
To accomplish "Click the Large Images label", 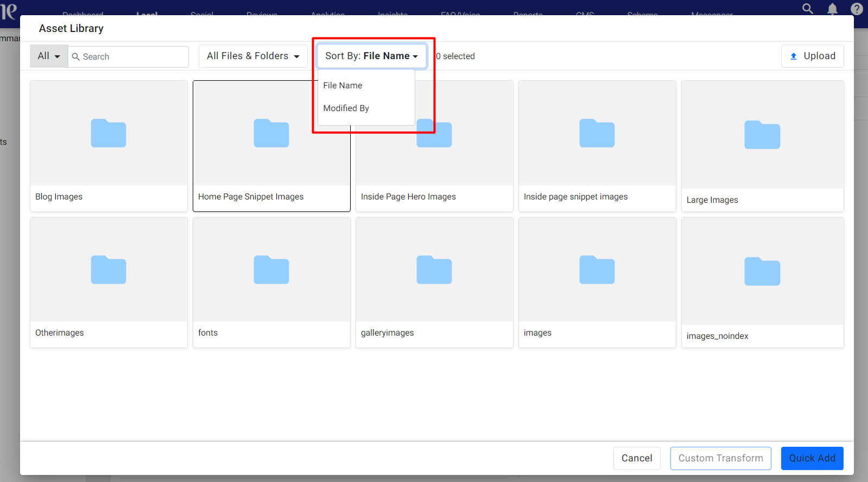I will 712,200.
